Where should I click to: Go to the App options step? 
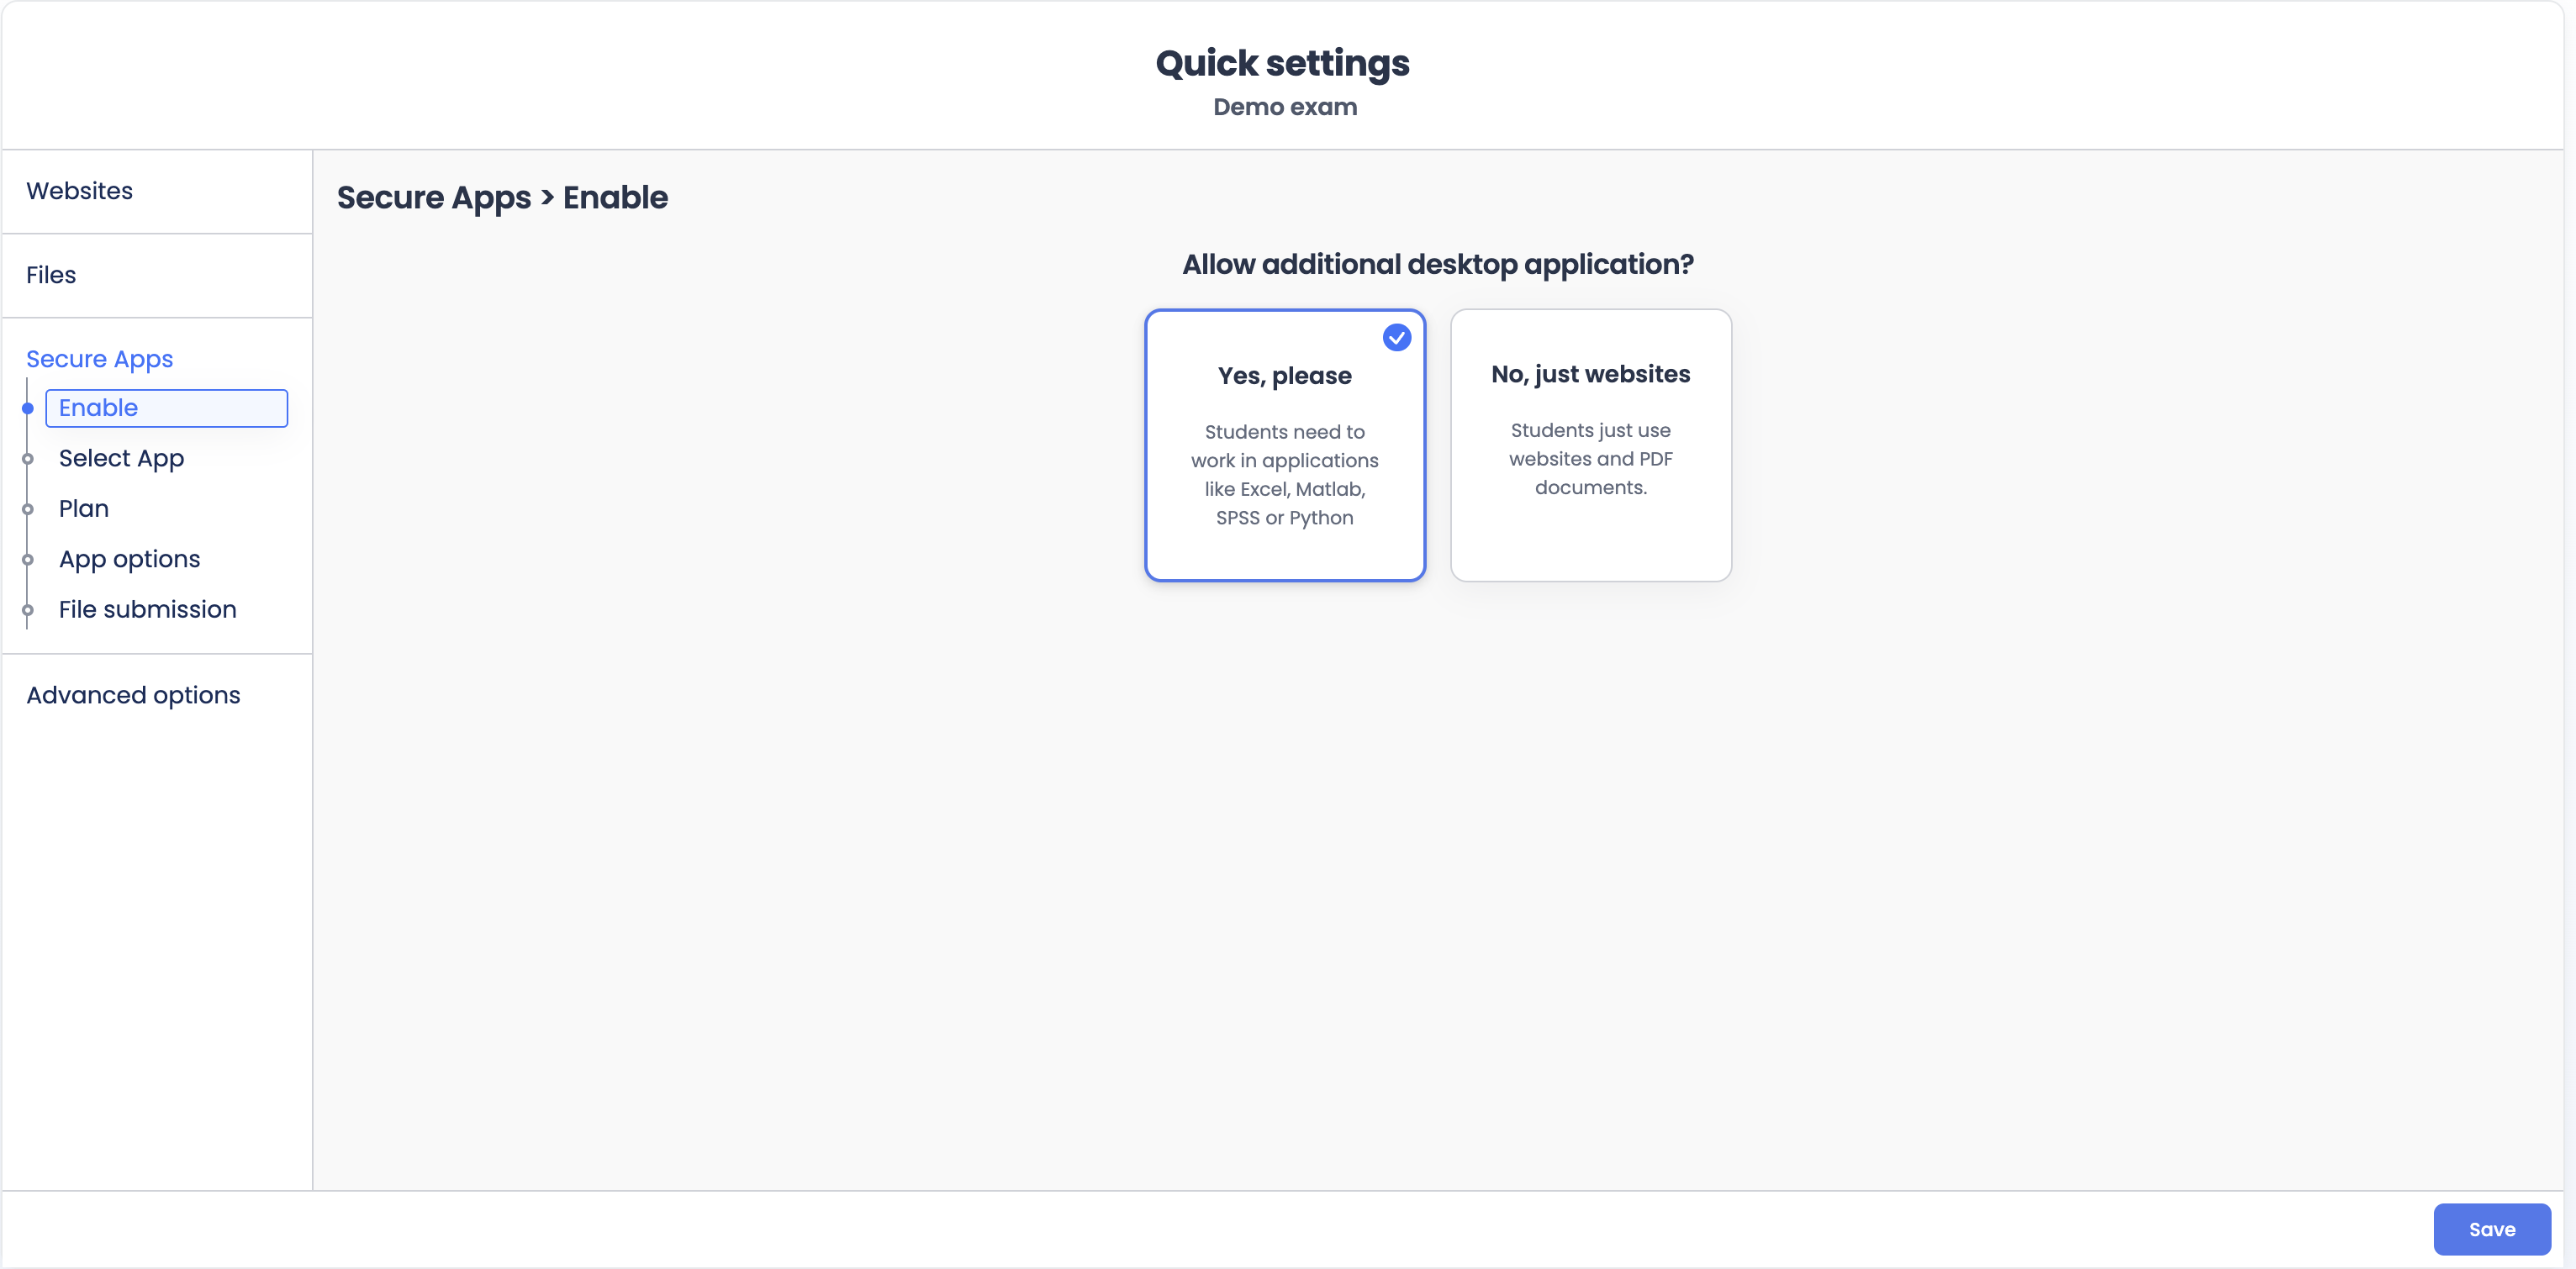pyautogui.click(x=129, y=559)
